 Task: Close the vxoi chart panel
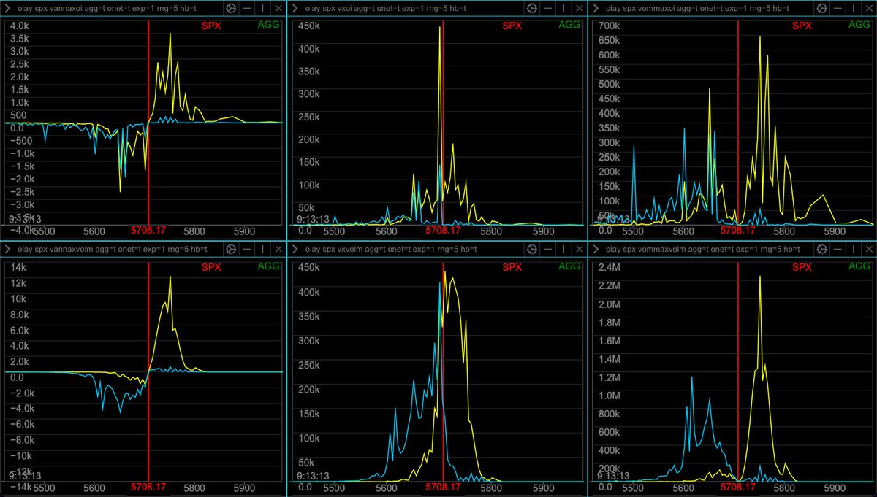click(x=579, y=8)
